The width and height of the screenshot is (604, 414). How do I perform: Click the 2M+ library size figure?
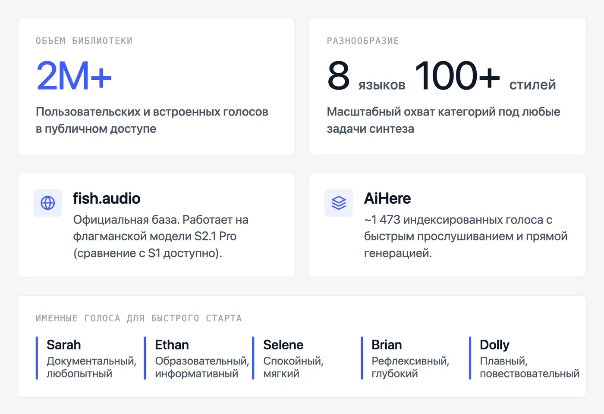(x=74, y=76)
